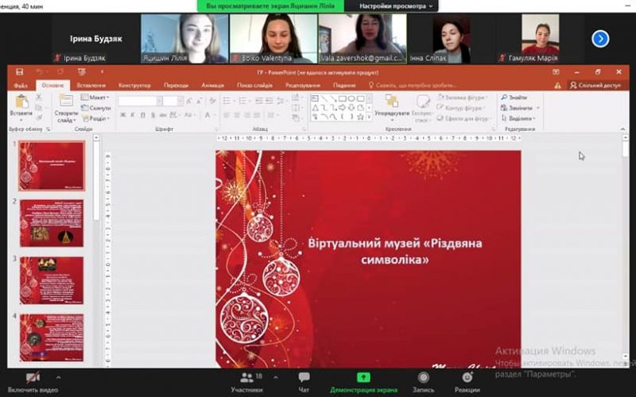
Task: Click the Вставити paste icon
Action: (x=21, y=102)
